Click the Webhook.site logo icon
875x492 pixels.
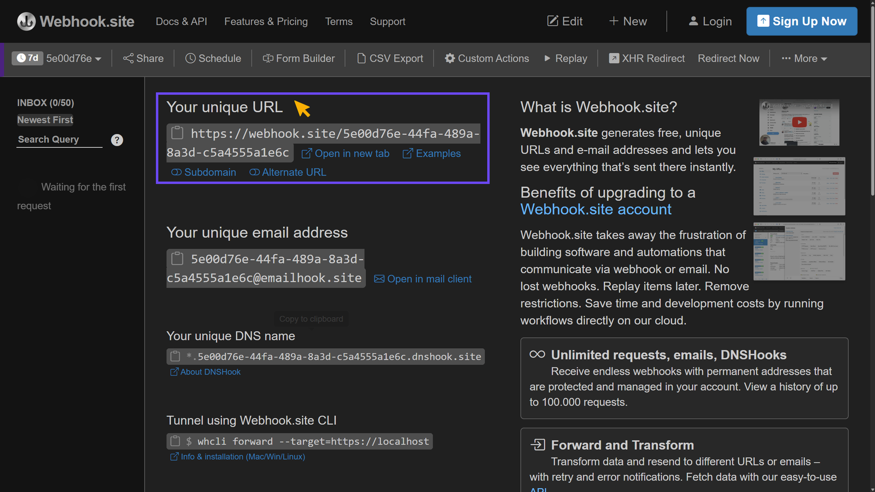[26, 21]
